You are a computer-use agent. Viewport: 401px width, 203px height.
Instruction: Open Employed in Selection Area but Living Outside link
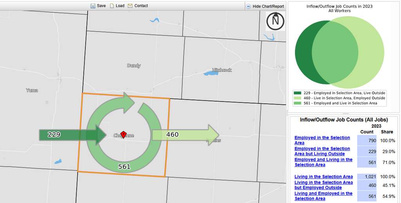pyautogui.click(x=322, y=151)
